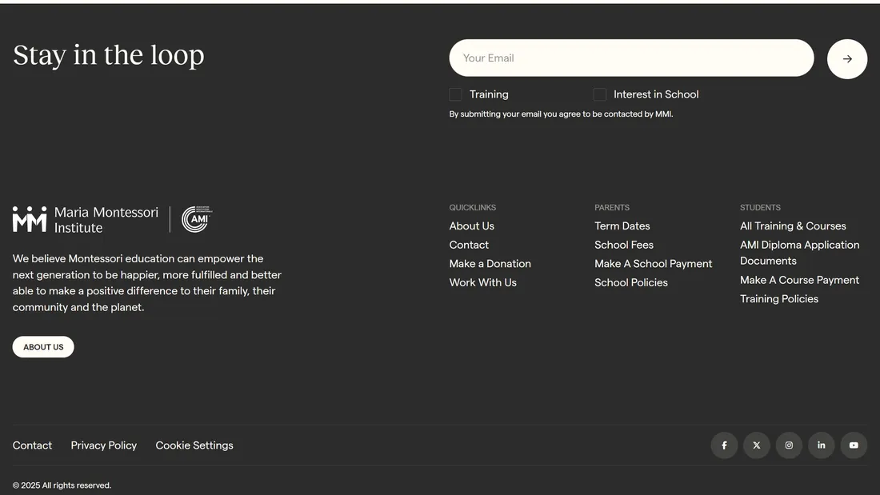Open the Facebook social icon
880x495 pixels.
point(724,445)
